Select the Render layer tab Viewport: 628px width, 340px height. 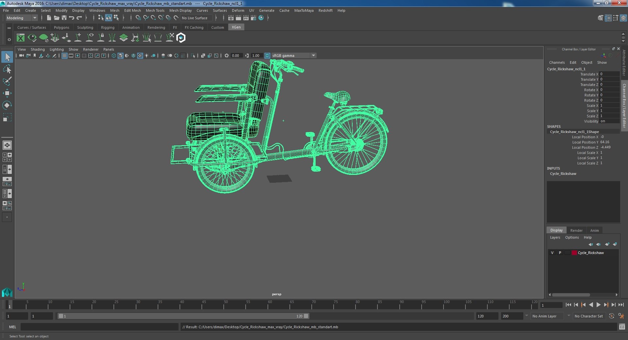click(x=576, y=230)
